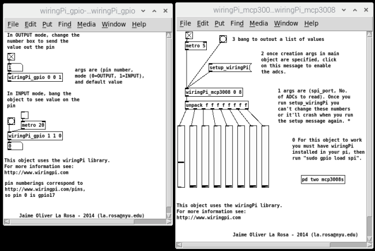Screen dimensions: 375x251
Task: Open the pd two mcp3008s subpatch
Action: 324,180
